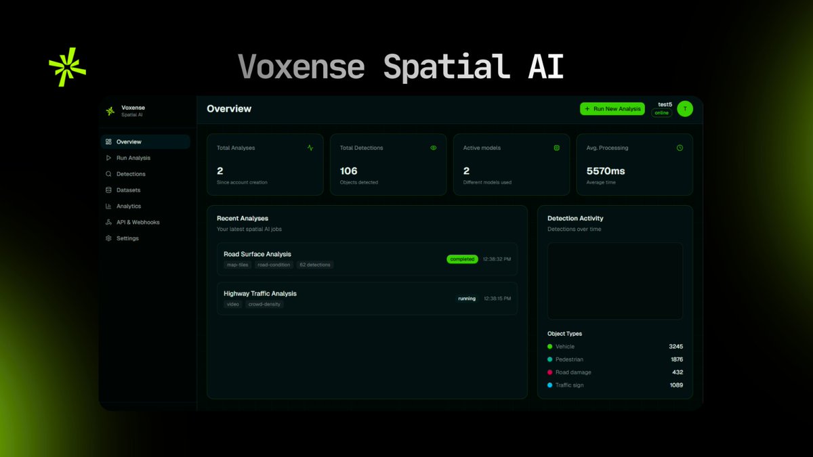Viewport: 813px width, 457px height.
Task: Click the online status badge
Action: point(661,113)
